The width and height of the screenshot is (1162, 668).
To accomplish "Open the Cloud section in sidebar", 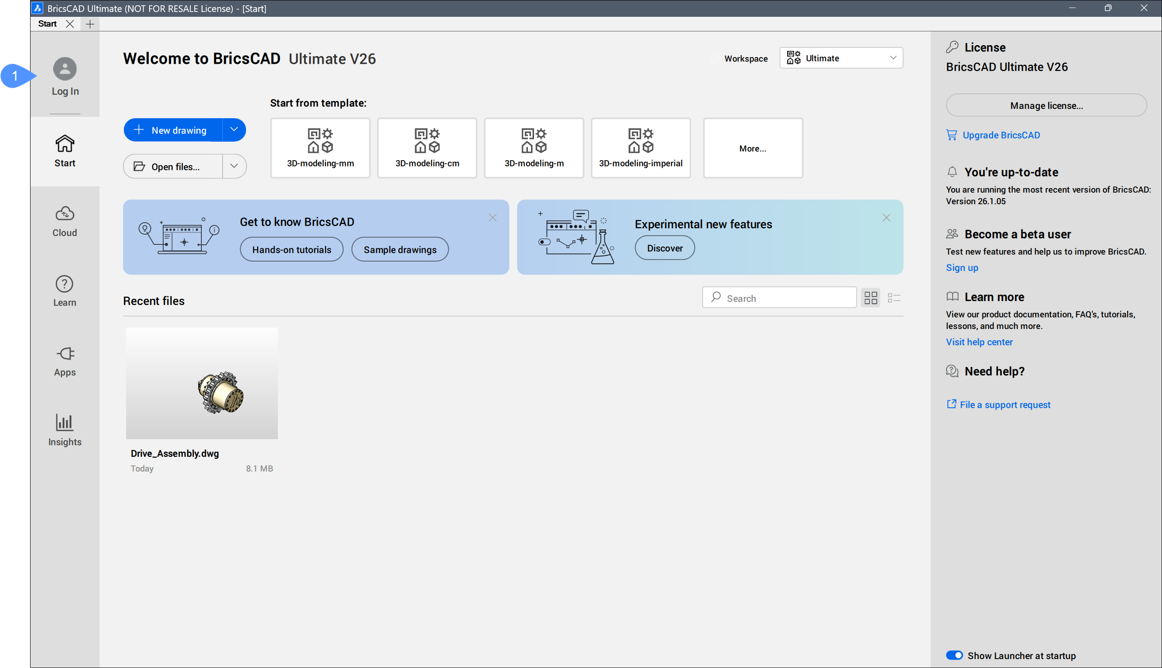I will pos(65,221).
